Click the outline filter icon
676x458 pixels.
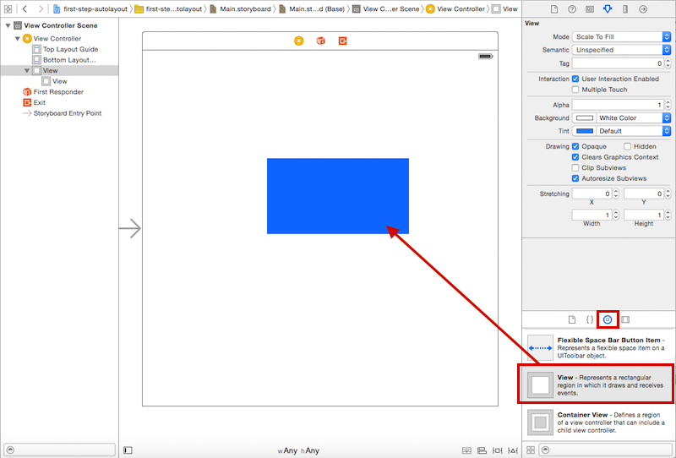[x=11, y=450]
